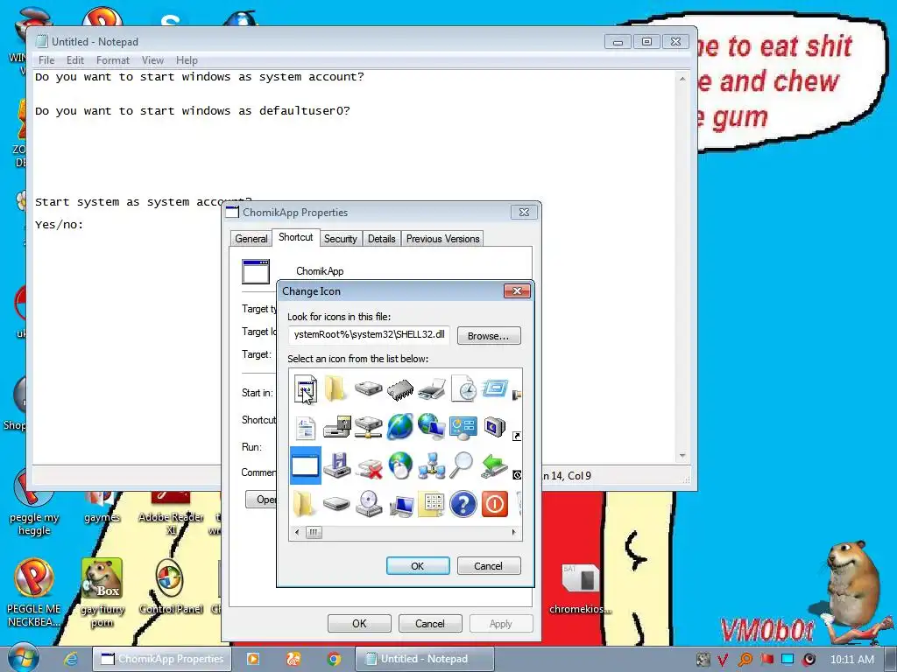Click Browse button in Change Icon
Viewport: 897px width, 672px height.
pyautogui.click(x=489, y=336)
